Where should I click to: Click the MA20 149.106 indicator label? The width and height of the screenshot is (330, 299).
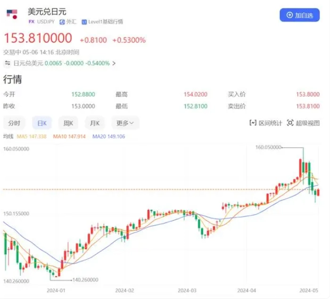pos(108,137)
